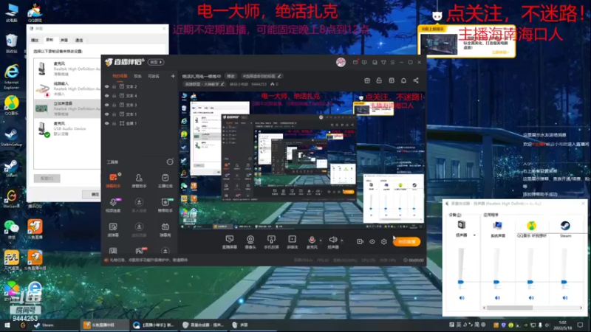The height and width of the screenshot is (332, 591).
Task: Toggle visibility of 文本 1 layer
Action: point(107,114)
